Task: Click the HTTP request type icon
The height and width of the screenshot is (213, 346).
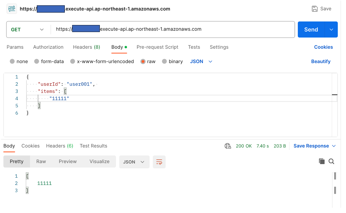Action: (12, 9)
